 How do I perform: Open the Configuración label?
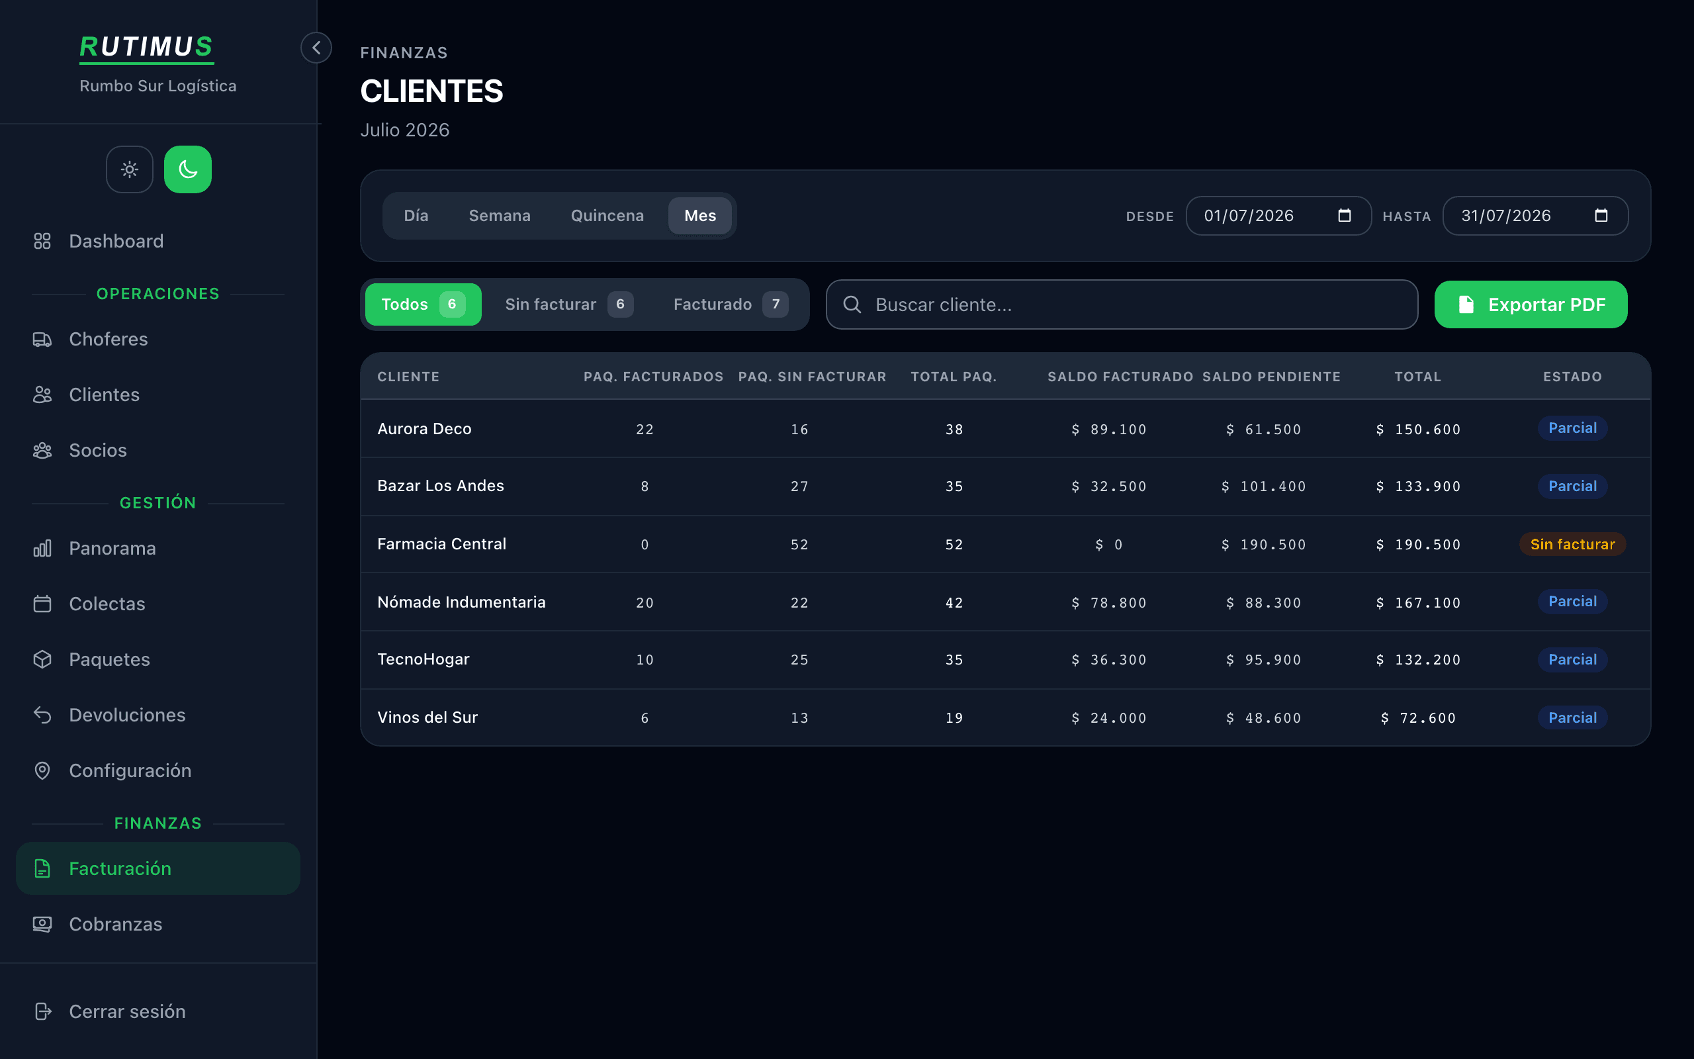click(130, 770)
